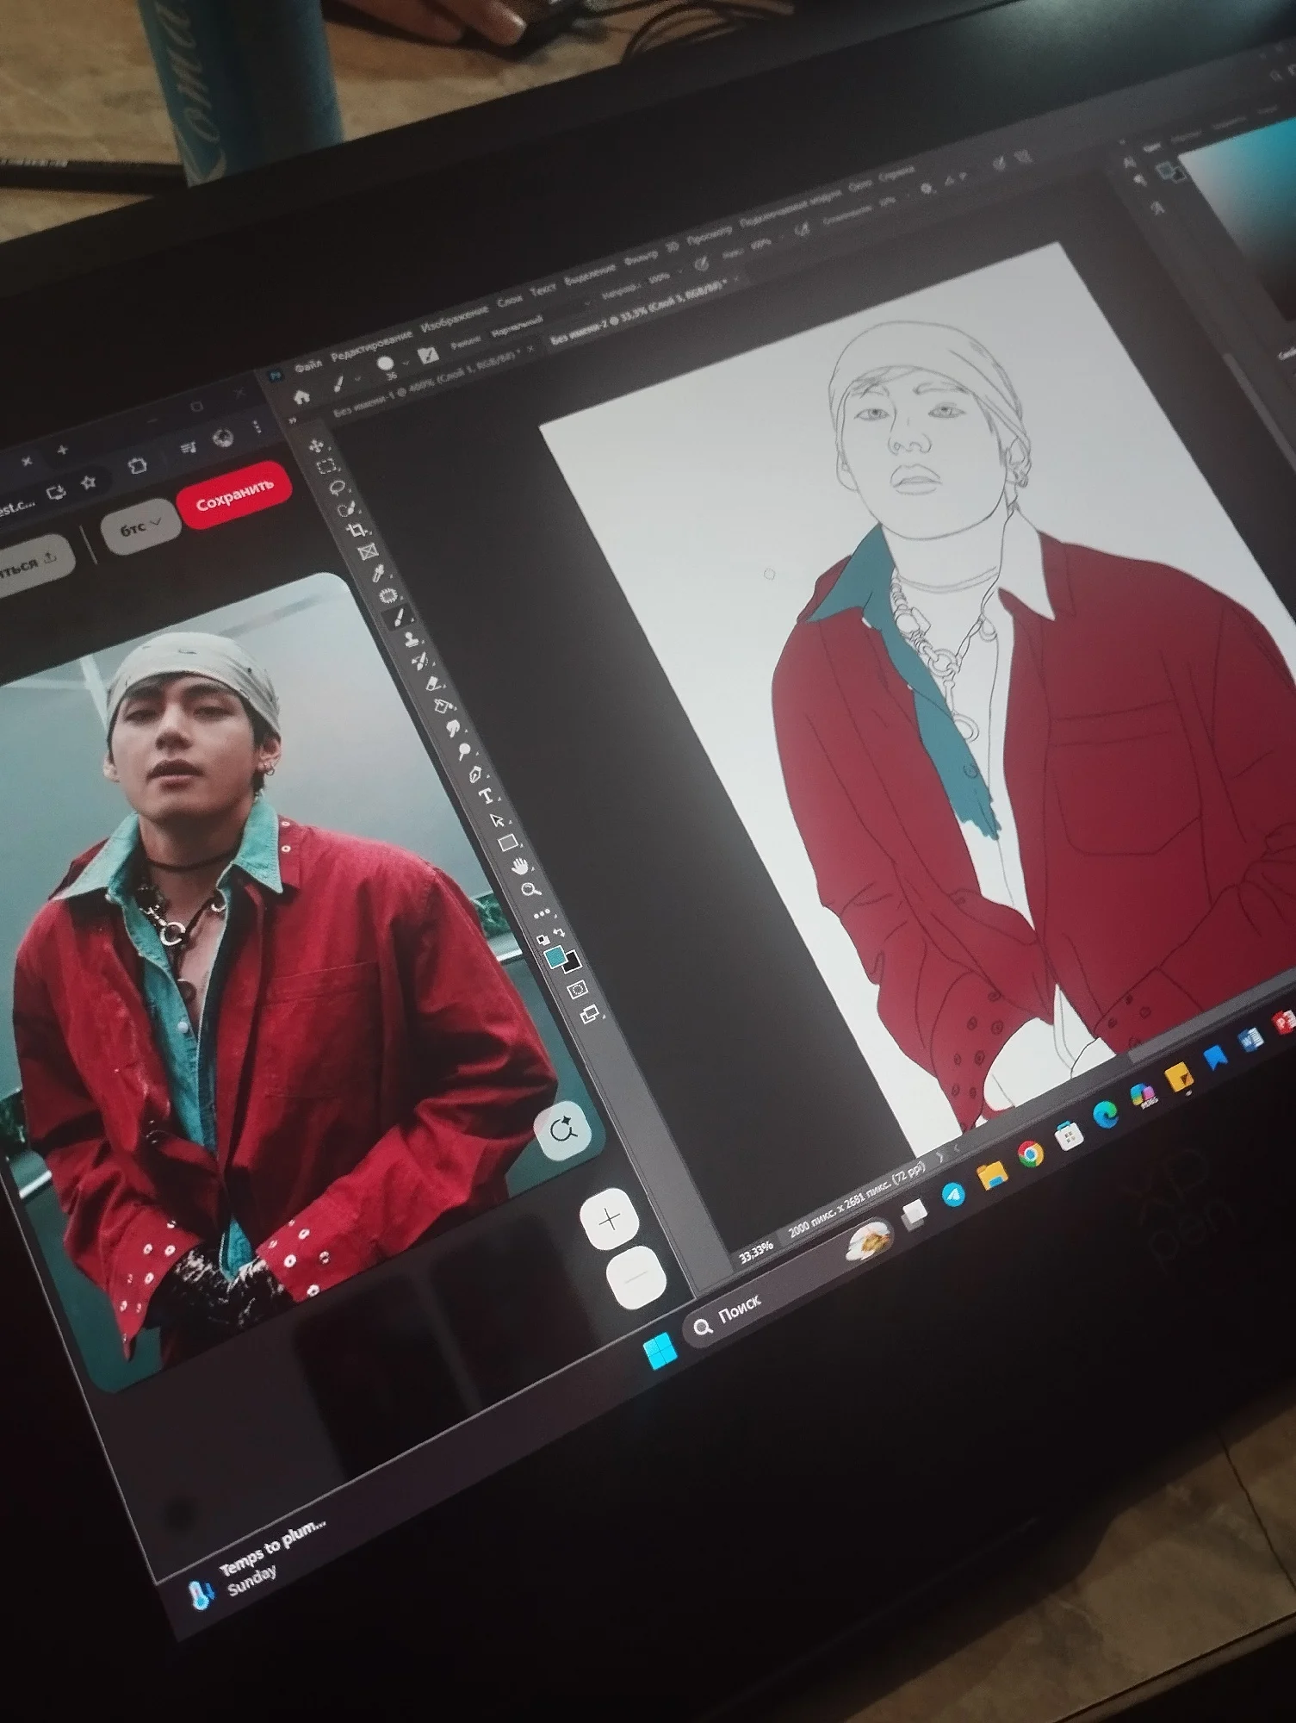1296x1723 pixels.
Task: Select the Rectangular Marquee tool
Action: (326, 466)
